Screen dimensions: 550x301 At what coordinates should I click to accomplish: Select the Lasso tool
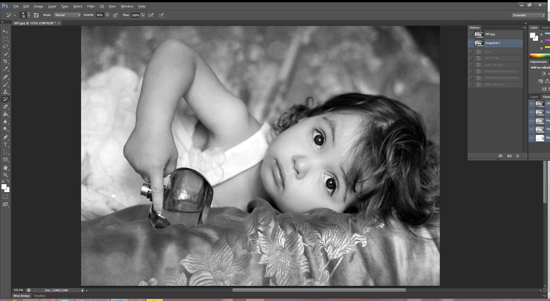[x=5, y=46]
